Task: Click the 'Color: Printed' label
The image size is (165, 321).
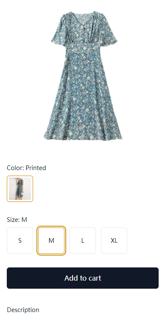Action: [26, 168]
